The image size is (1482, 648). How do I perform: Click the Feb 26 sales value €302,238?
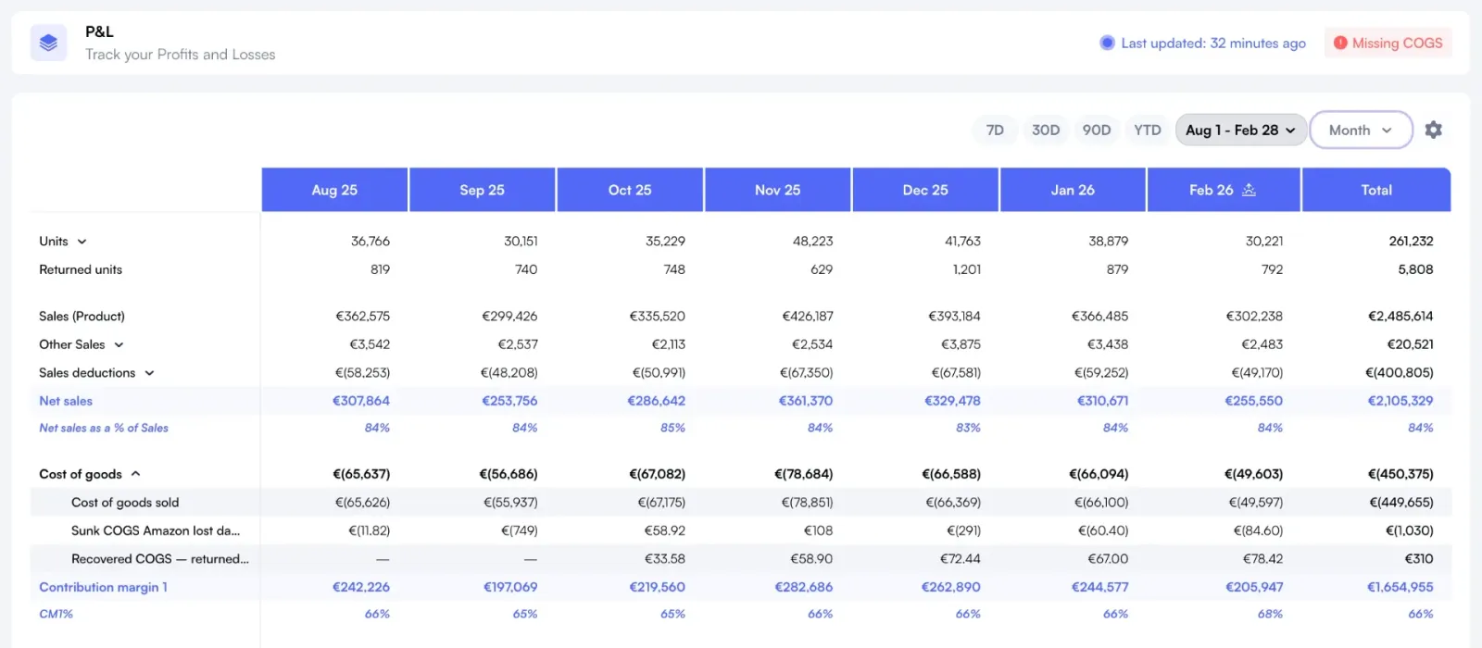click(1254, 316)
